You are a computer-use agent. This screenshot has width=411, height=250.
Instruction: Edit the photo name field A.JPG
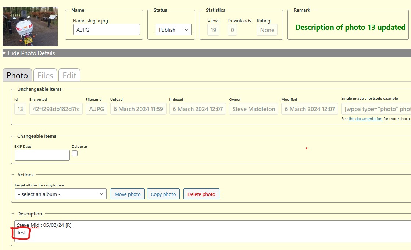pos(106,29)
